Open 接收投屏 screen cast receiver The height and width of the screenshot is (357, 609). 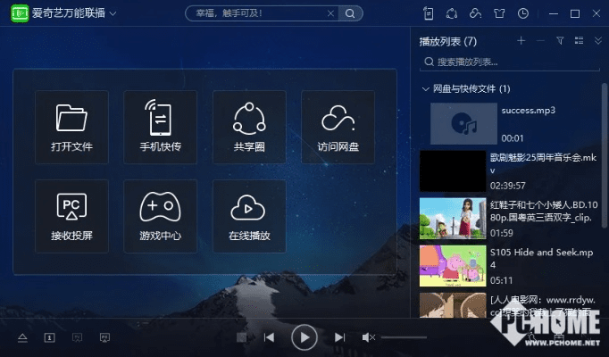pyautogui.click(x=71, y=216)
